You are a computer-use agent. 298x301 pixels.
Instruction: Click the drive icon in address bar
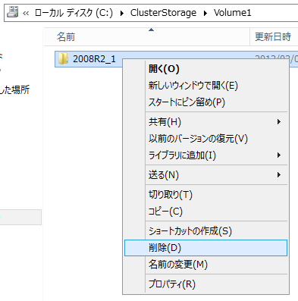click(12, 12)
